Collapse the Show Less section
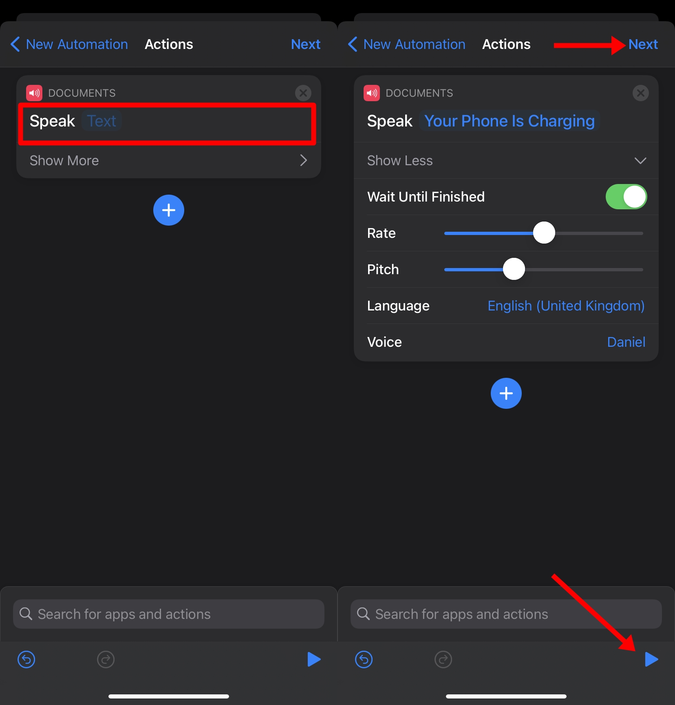The image size is (675, 705). click(x=506, y=160)
